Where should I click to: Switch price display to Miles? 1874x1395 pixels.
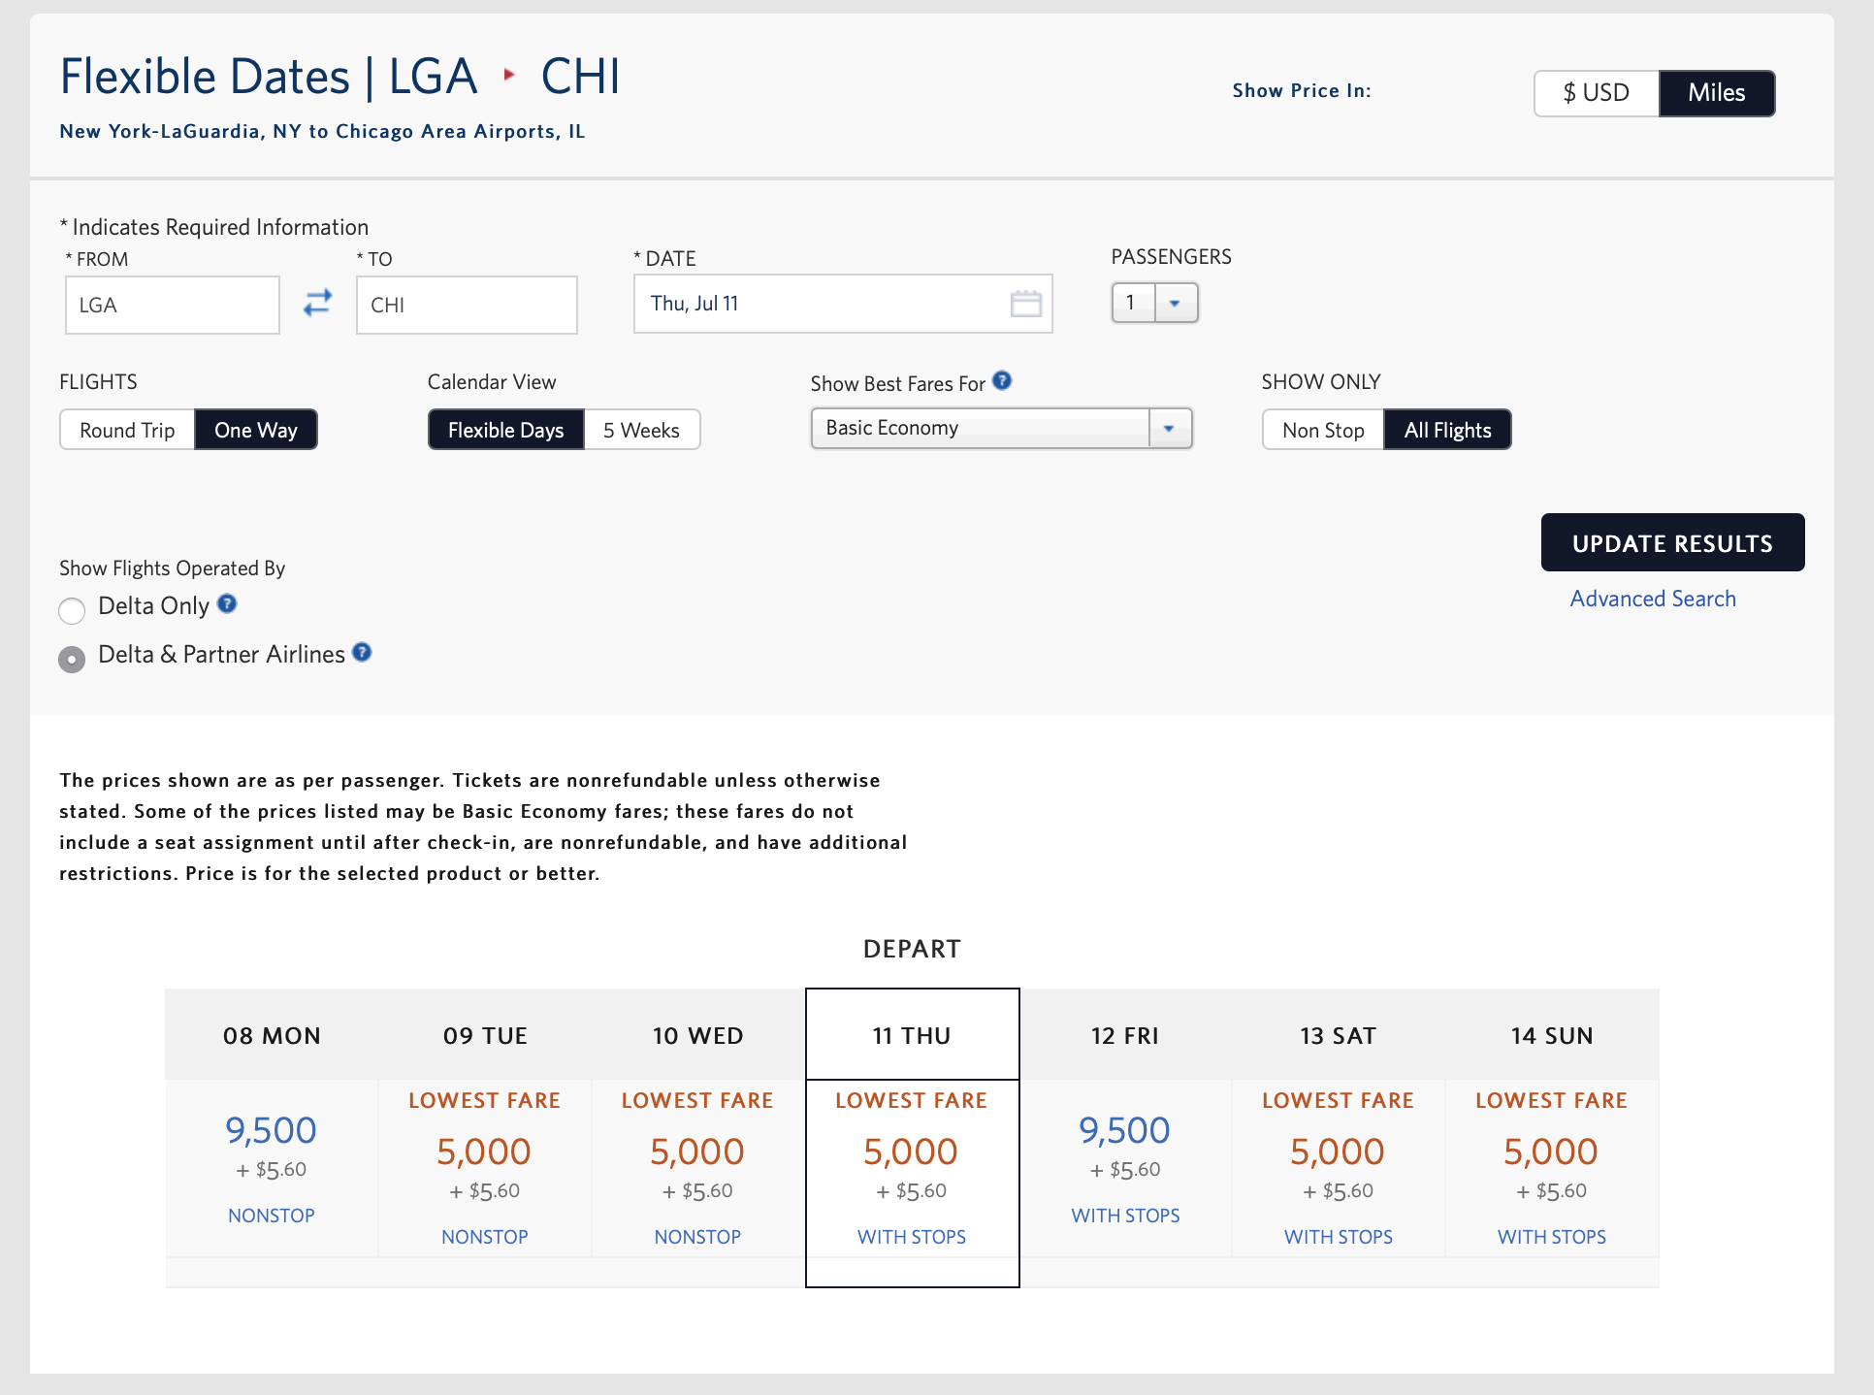point(1717,93)
